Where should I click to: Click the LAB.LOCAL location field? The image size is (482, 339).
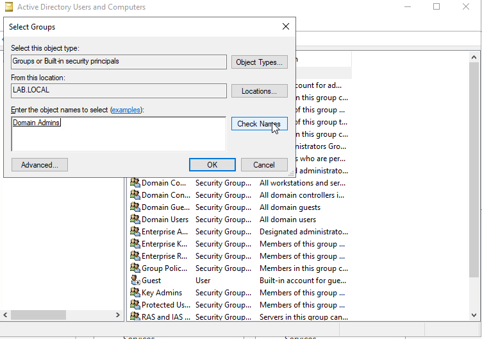click(119, 91)
